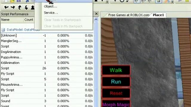This screenshot has height=107, width=191.
Task: Switch to the Place1 tab
Action: tap(158, 15)
